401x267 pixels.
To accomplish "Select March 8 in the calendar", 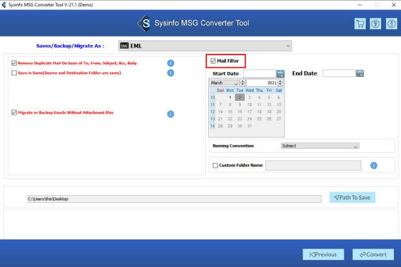I will coord(230,105).
